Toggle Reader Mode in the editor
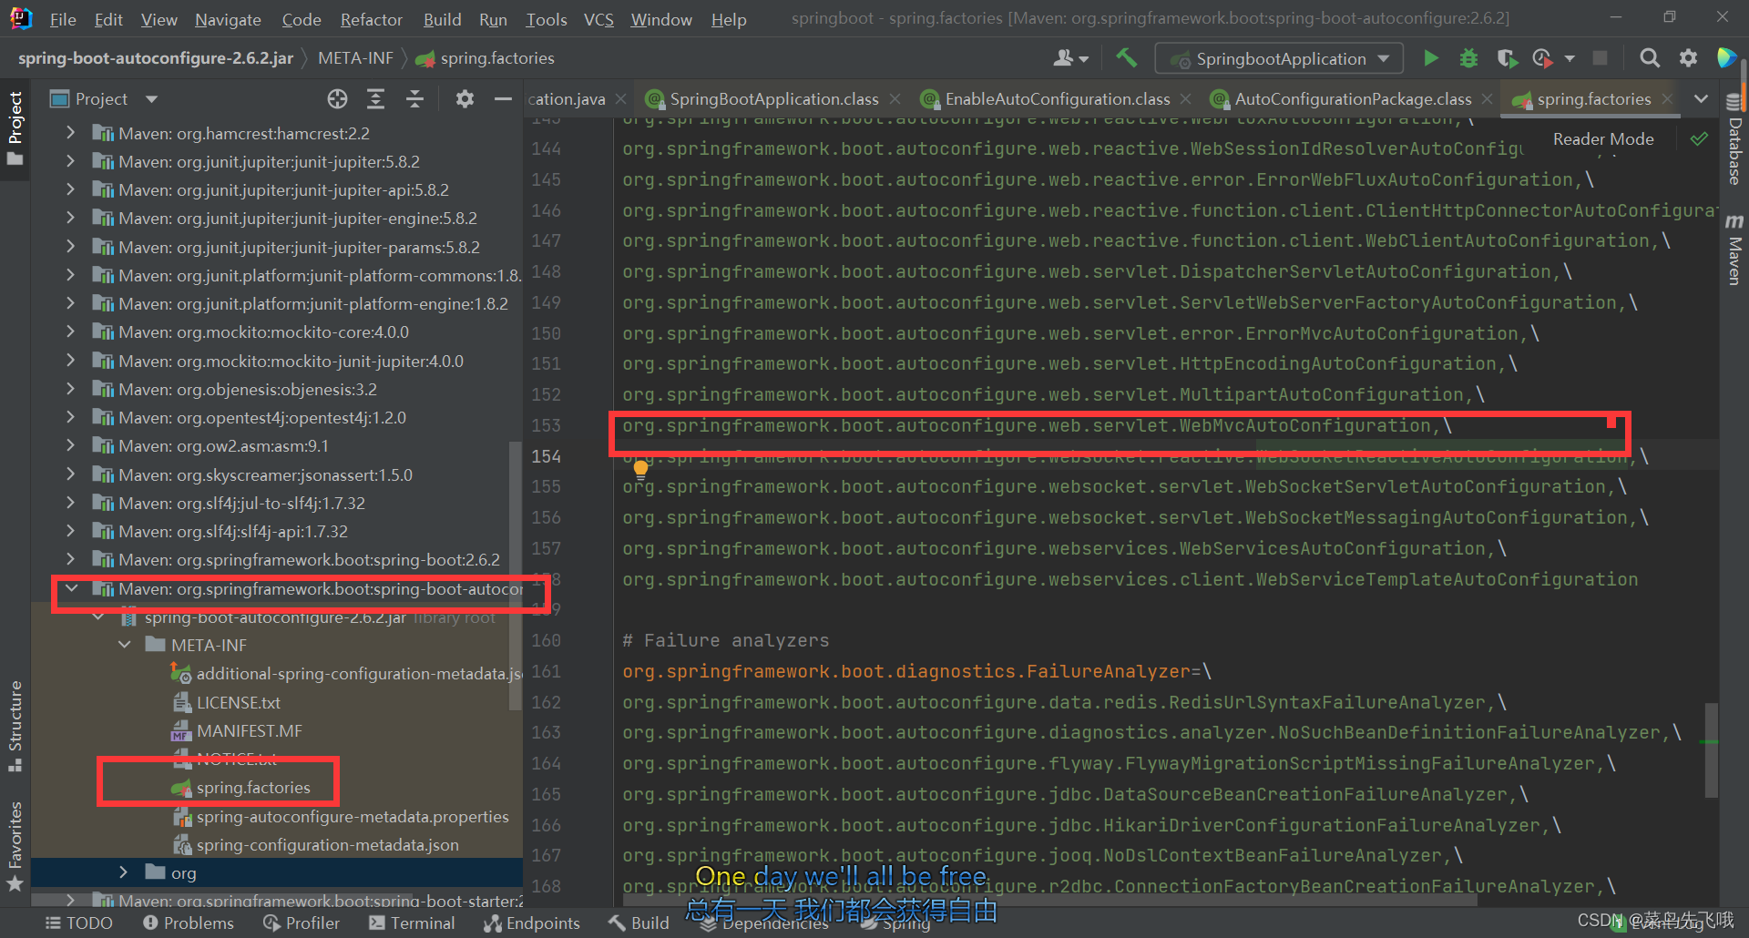The image size is (1749, 938). pos(1603,138)
